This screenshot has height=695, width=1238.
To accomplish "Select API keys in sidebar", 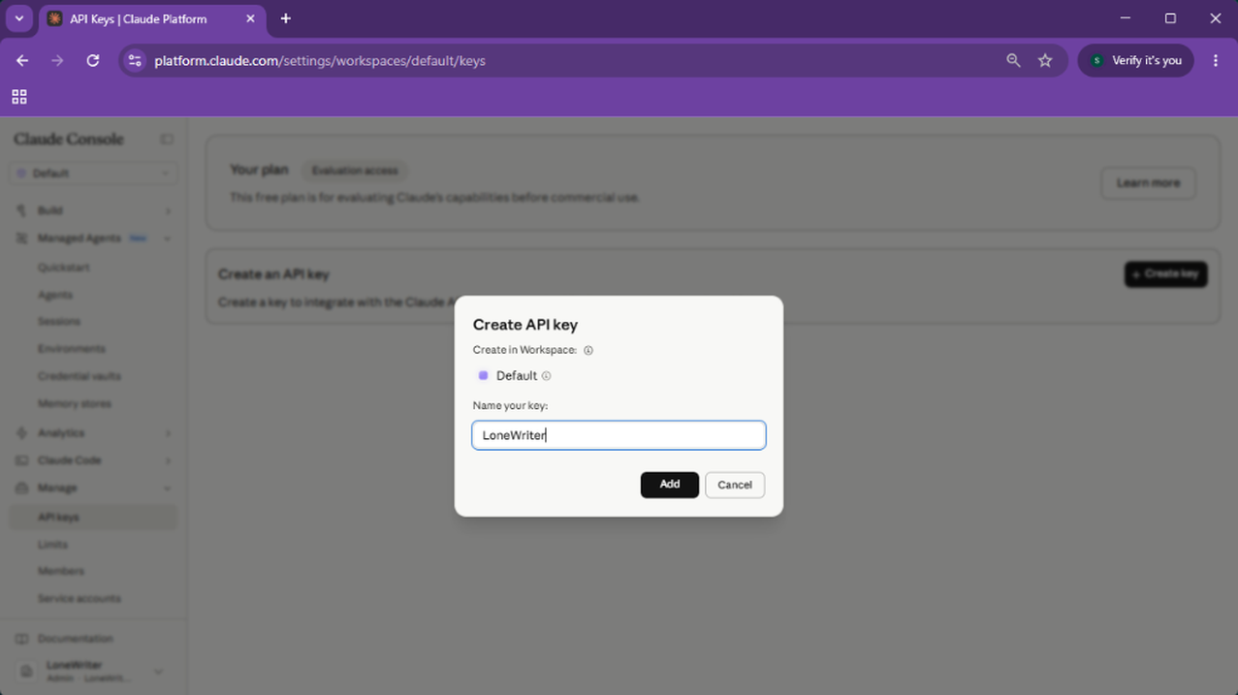I will (93, 518).
